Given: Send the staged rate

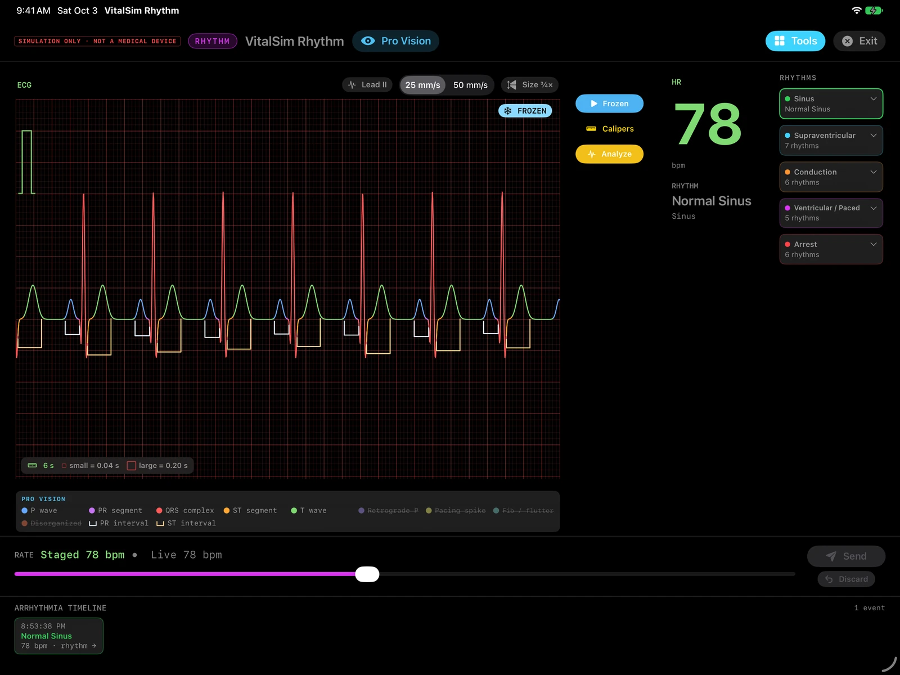Looking at the screenshot, I should pos(846,556).
